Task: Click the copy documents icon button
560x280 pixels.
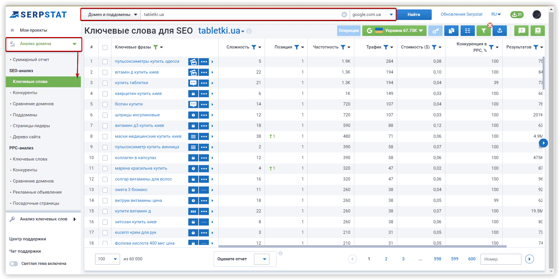Action: click(x=451, y=31)
